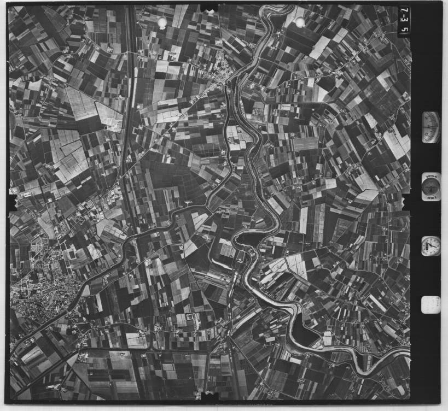The height and width of the screenshot is (411, 448).
Task: Click the right white circular spot near top
Action: (300, 22)
